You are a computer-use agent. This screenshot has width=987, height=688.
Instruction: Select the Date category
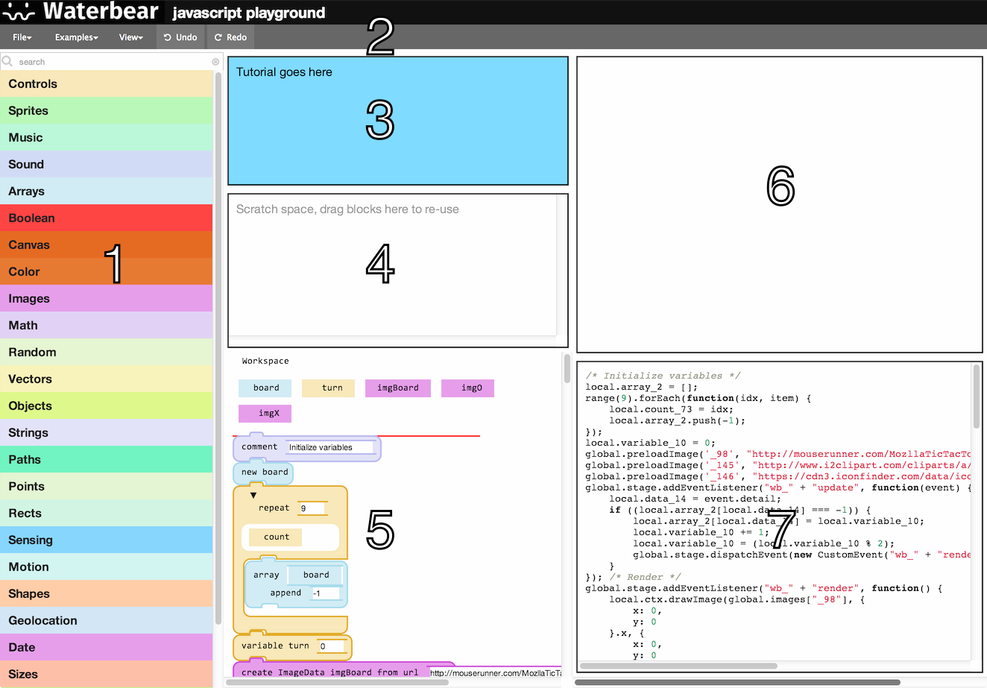tap(107, 647)
